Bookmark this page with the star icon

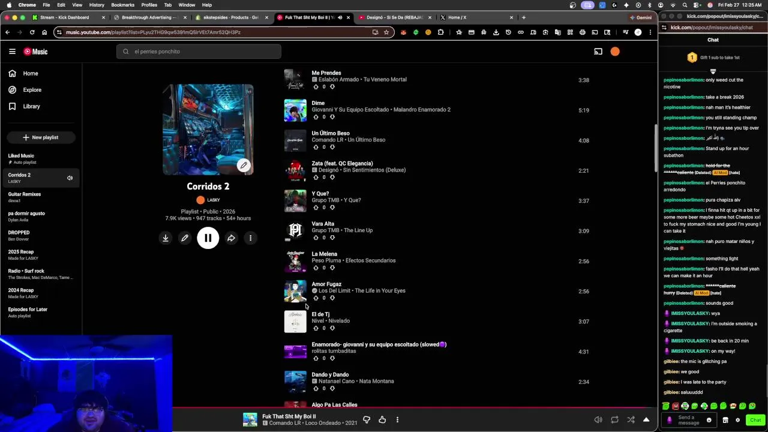click(386, 32)
